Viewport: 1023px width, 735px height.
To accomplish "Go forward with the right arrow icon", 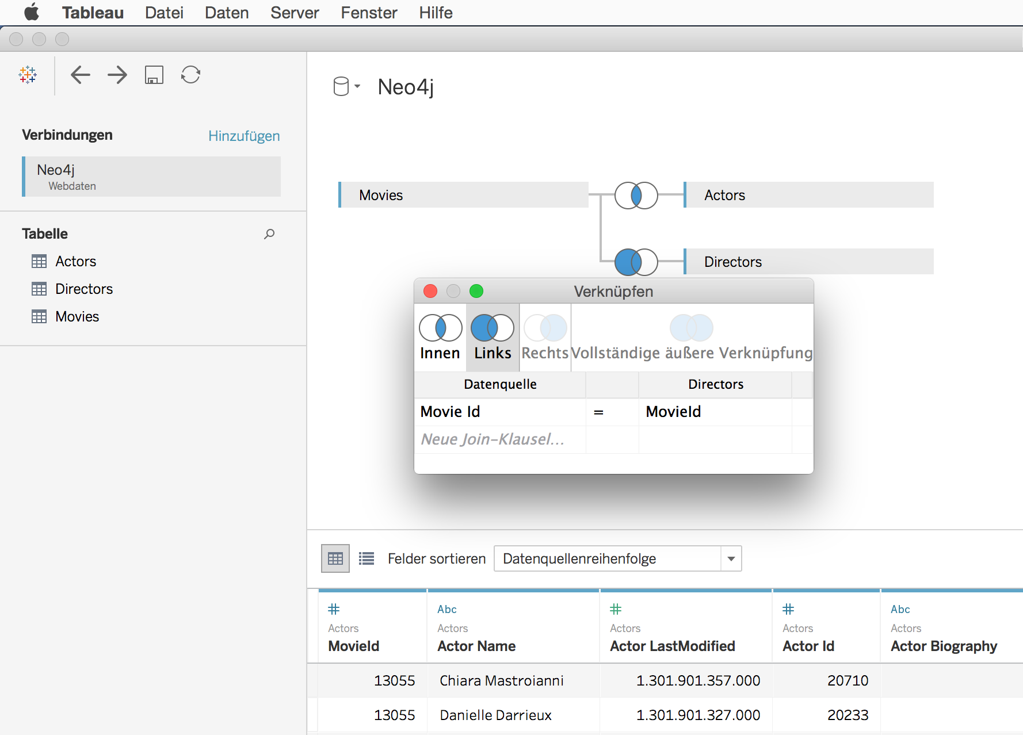I will 117,75.
